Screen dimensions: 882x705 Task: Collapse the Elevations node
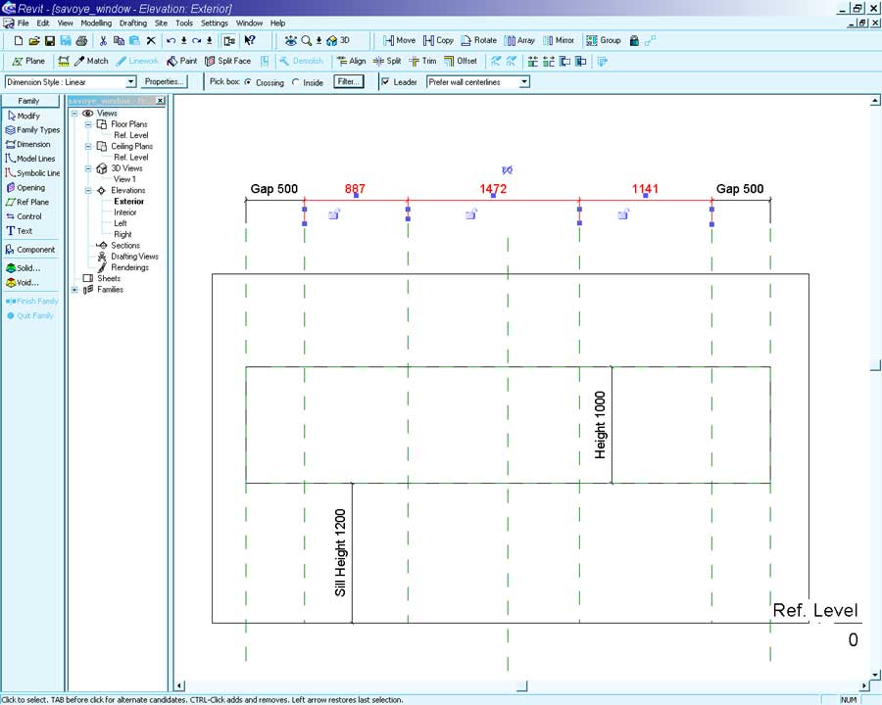coord(88,191)
